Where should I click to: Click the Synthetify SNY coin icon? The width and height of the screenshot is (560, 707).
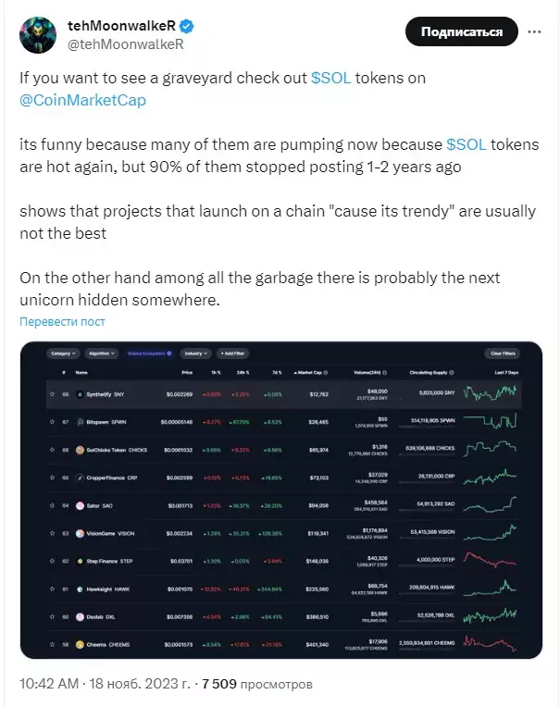[80, 394]
